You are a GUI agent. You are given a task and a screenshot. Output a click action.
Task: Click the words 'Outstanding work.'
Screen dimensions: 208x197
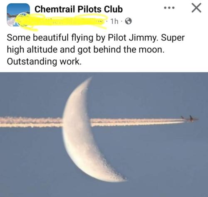point(44,62)
